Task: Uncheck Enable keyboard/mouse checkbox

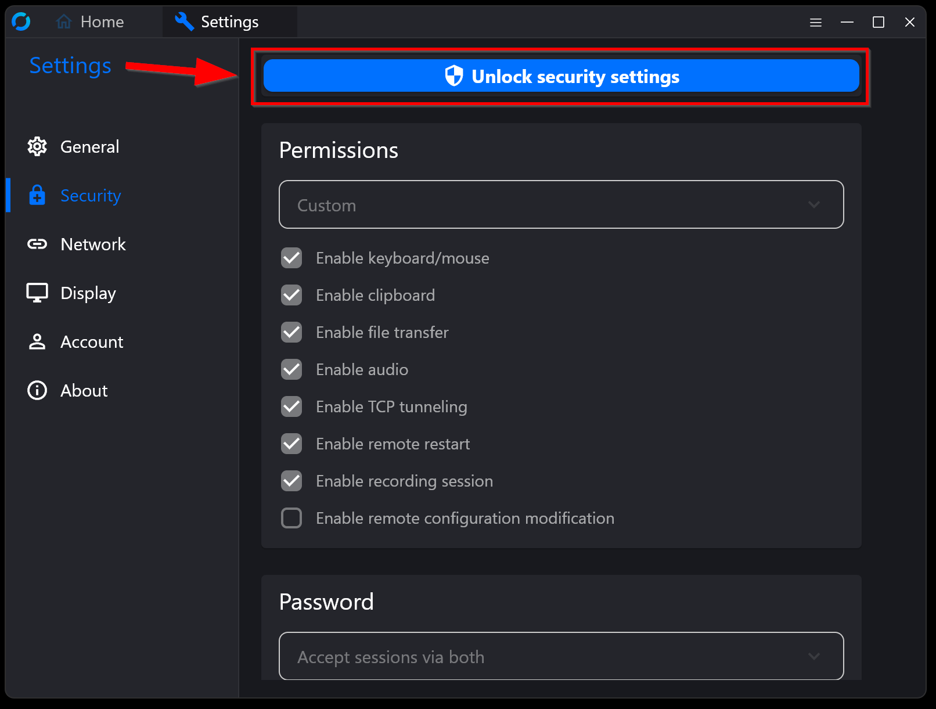Action: [291, 258]
